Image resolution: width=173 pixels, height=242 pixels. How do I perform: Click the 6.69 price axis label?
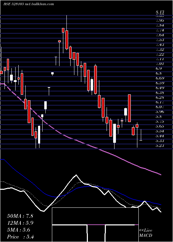click(160, 78)
